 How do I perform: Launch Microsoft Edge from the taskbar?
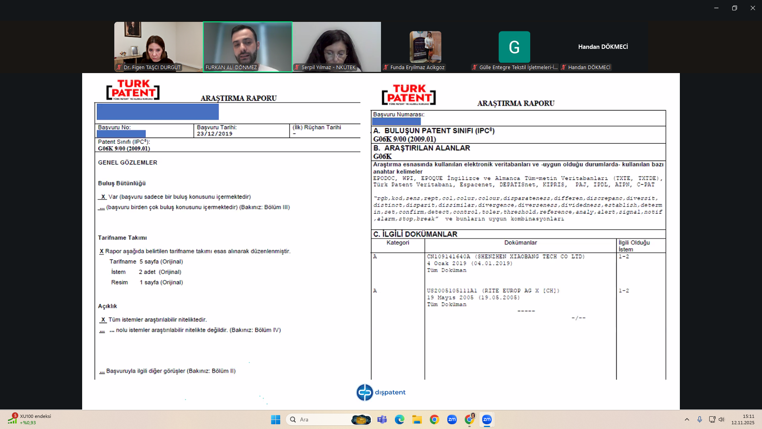pyautogui.click(x=399, y=419)
